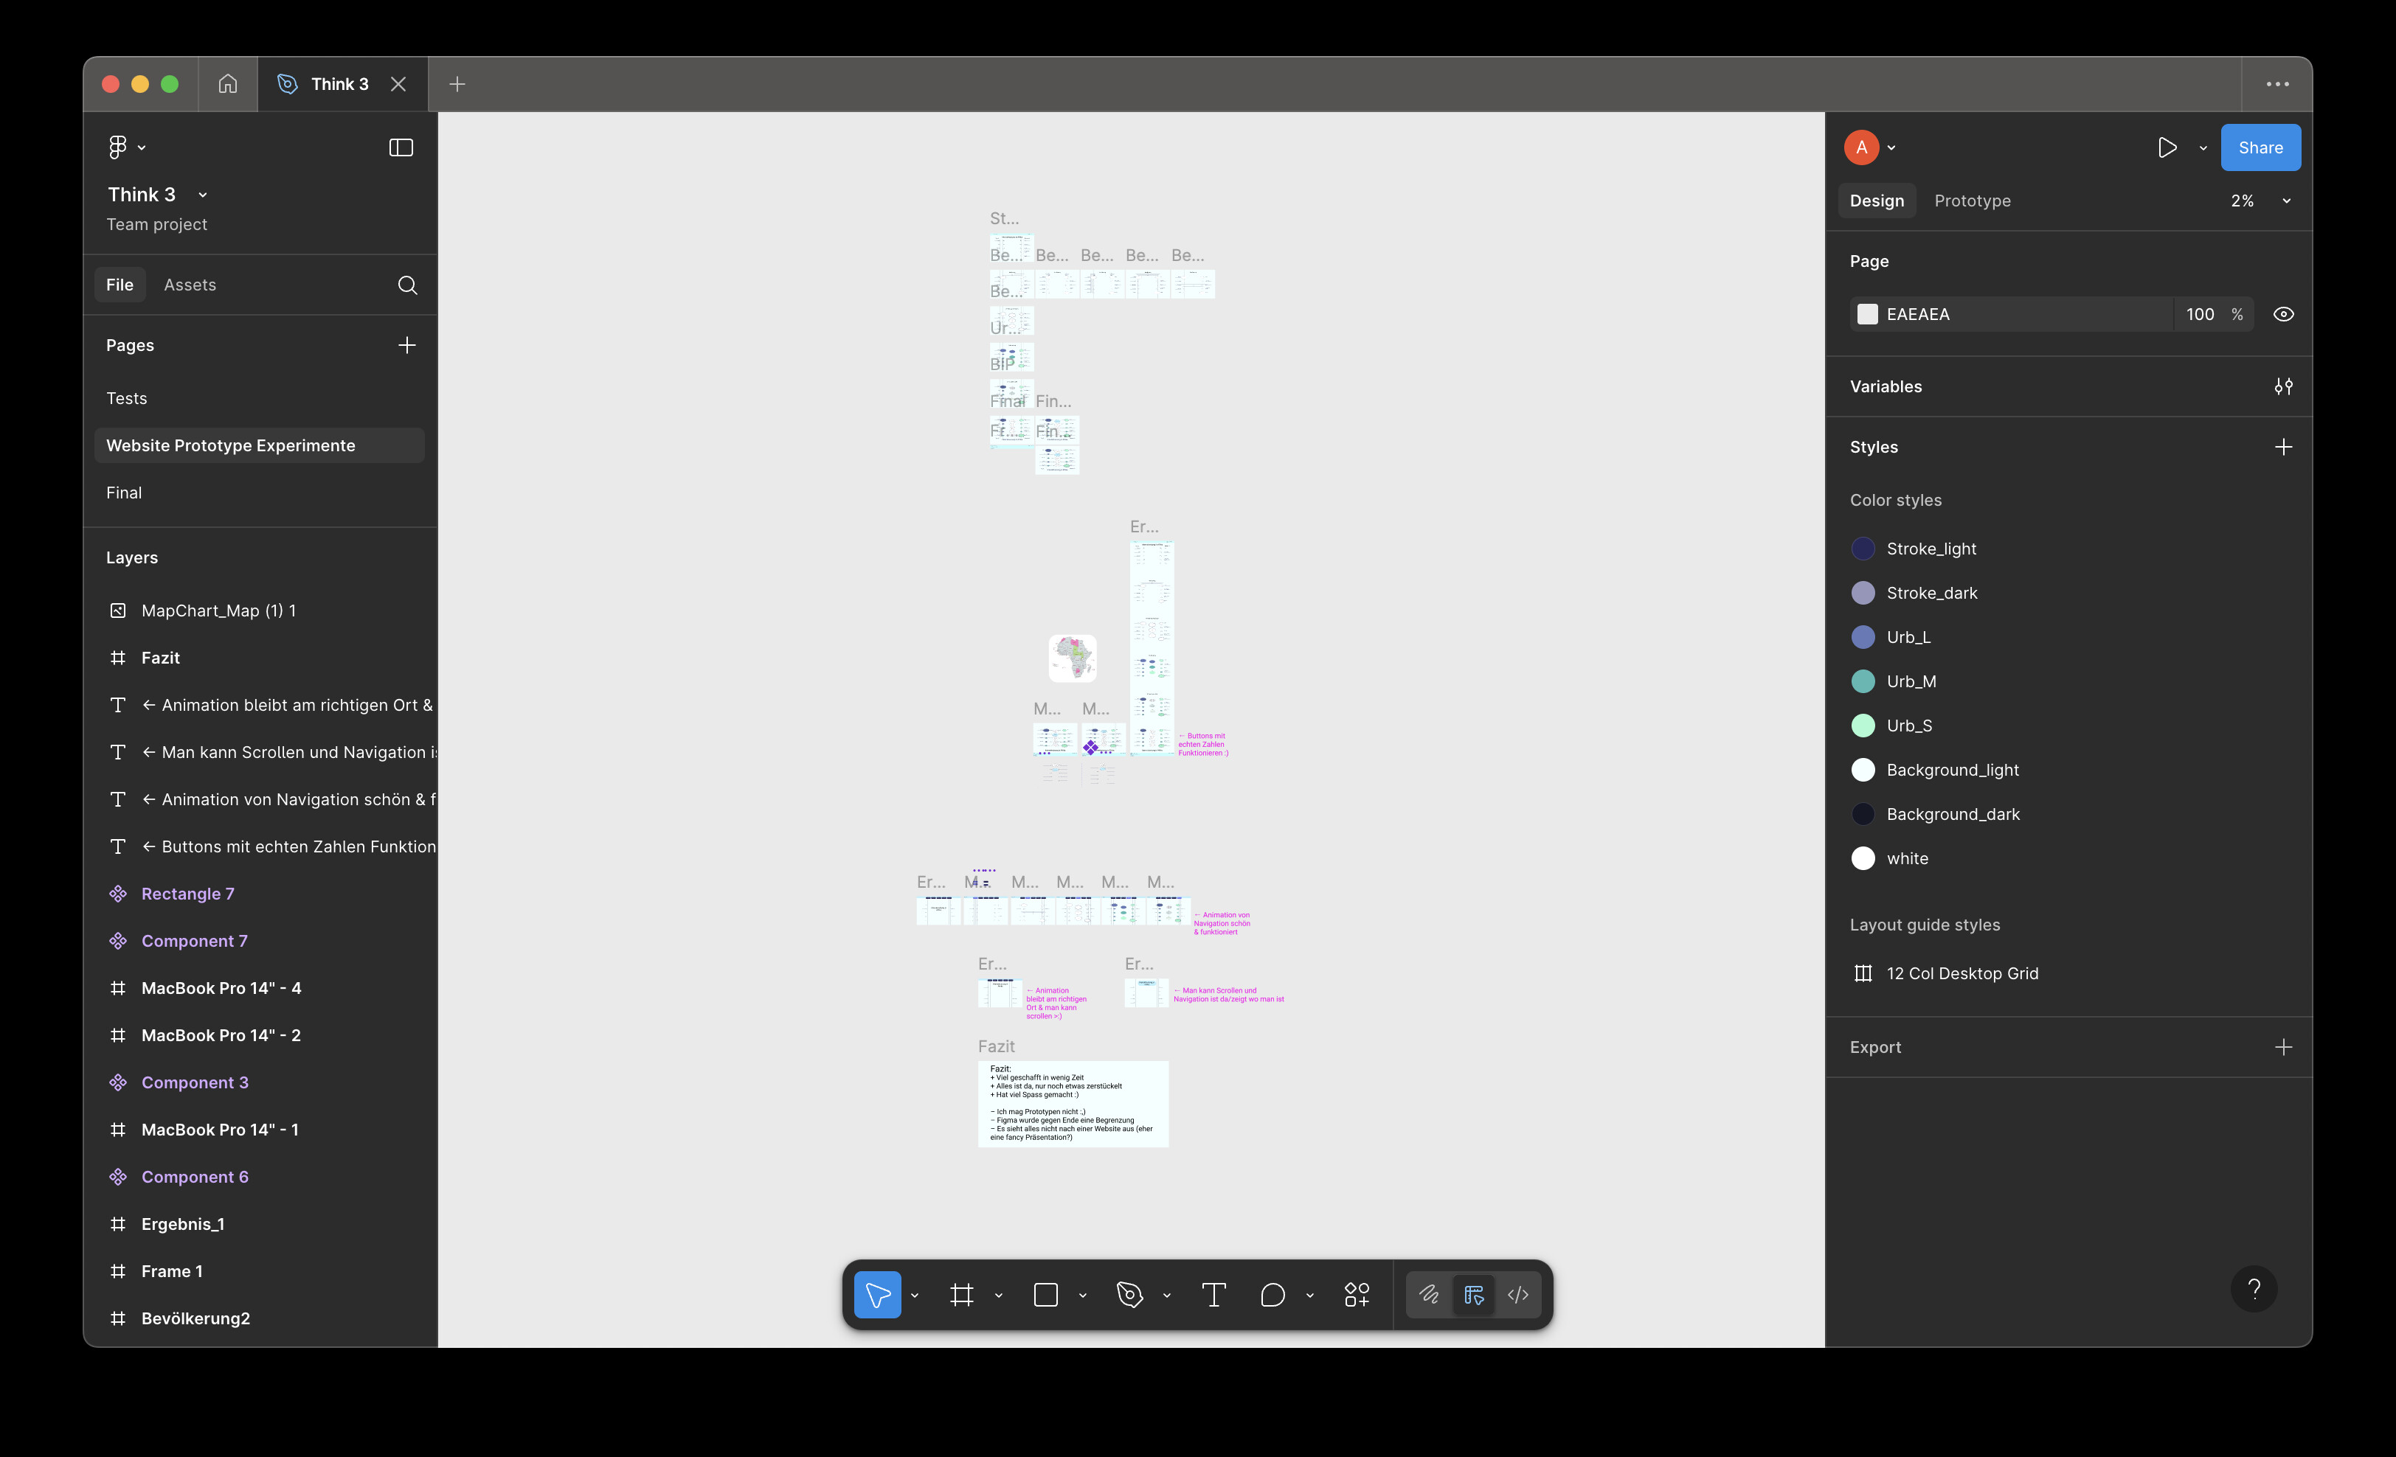Toggle the sidebar collapse icon
This screenshot has width=2396, height=1457.
pyautogui.click(x=401, y=147)
